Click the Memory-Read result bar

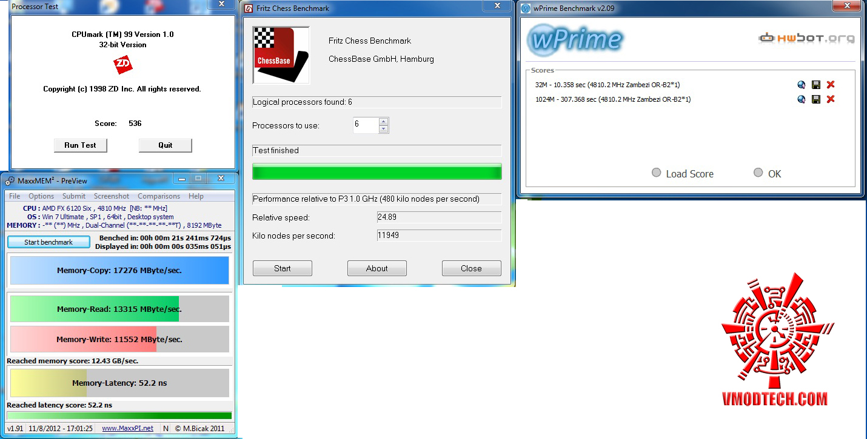[119, 309]
